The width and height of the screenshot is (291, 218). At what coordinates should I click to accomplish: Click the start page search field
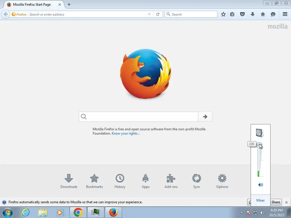pyautogui.click(x=138, y=117)
